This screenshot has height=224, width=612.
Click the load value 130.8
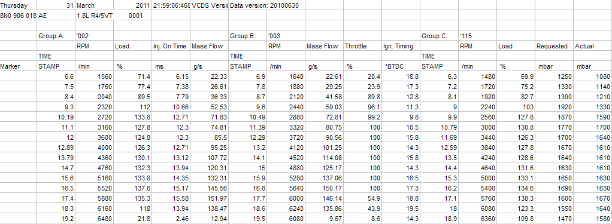[516, 127]
